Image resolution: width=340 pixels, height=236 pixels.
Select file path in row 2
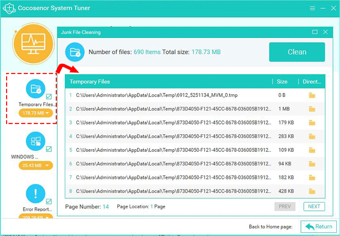click(173, 109)
